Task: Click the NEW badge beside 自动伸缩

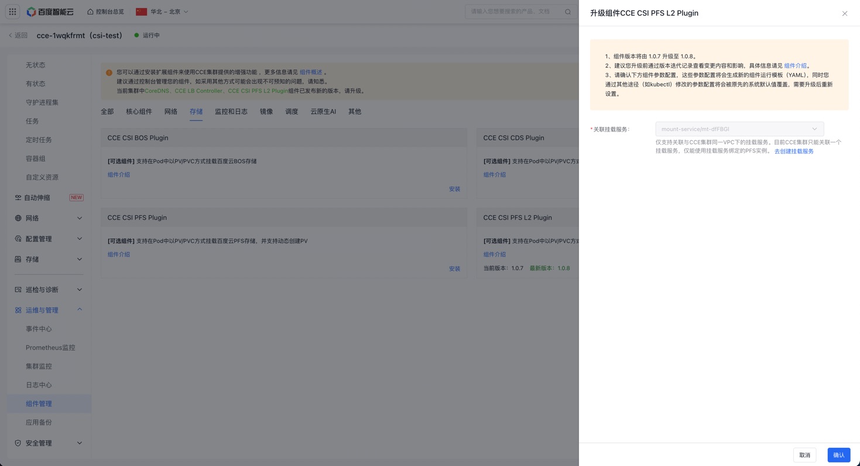Action: (76, 198)
